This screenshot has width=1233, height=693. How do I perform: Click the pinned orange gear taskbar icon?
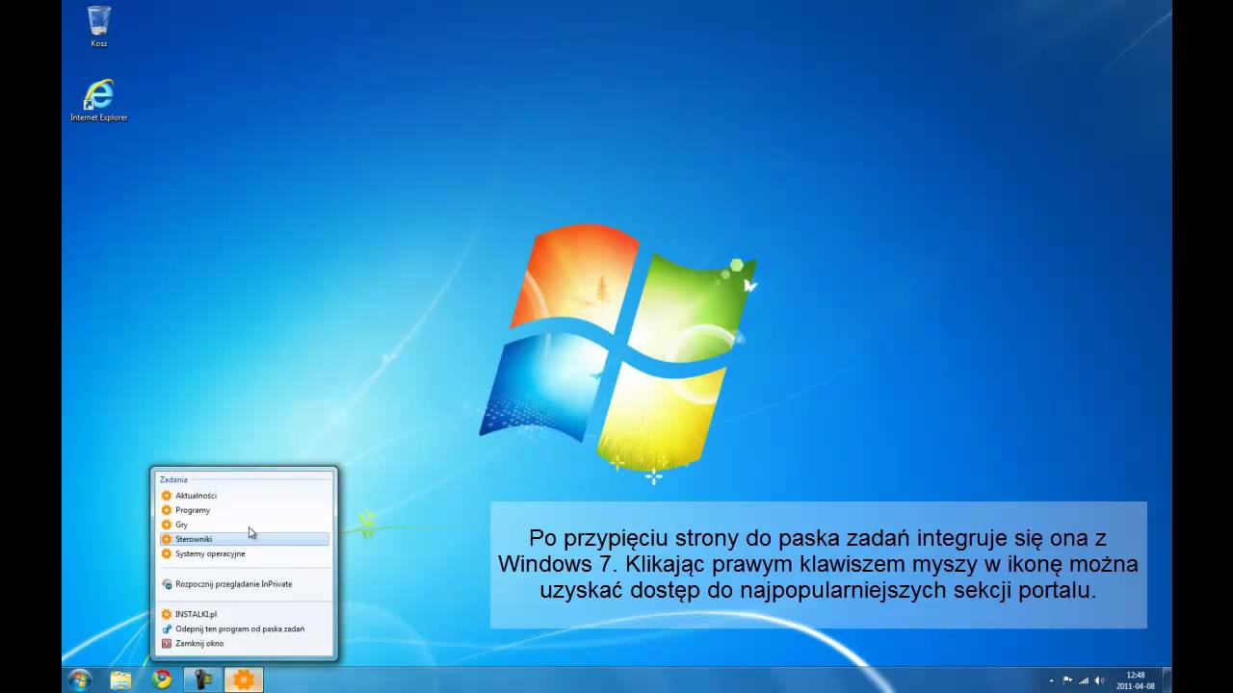click(x=244, y=680)
